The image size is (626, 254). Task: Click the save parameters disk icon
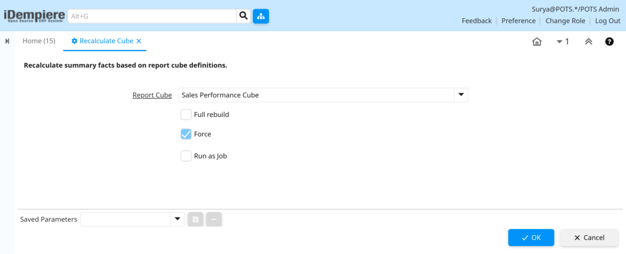coord(196,219)
